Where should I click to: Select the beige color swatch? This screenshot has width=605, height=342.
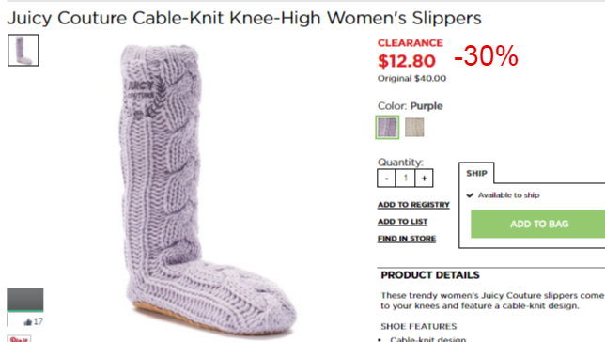coord(414,127)
